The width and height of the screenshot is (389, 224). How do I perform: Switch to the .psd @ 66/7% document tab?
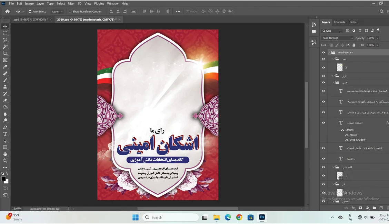(x=31, y=20)
